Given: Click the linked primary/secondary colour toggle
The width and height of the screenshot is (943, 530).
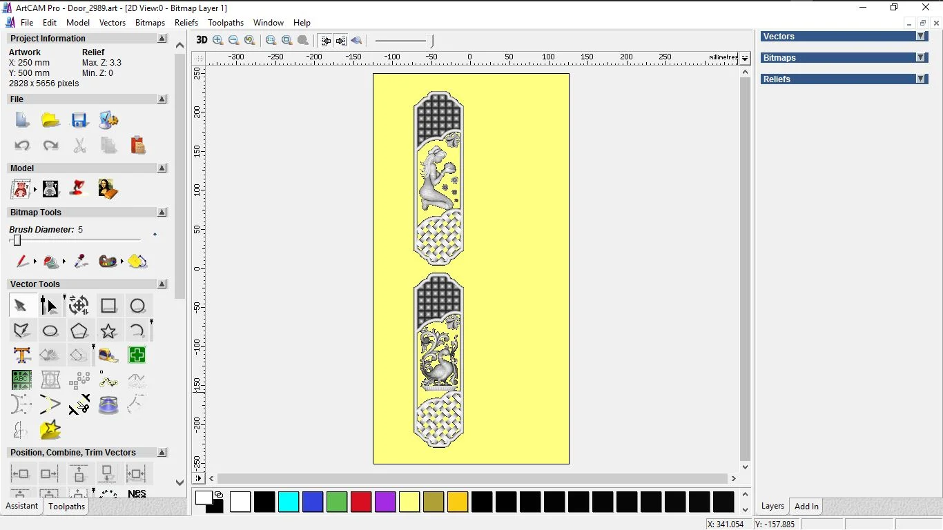Looking at the screenshot, I should coord(219,494).
